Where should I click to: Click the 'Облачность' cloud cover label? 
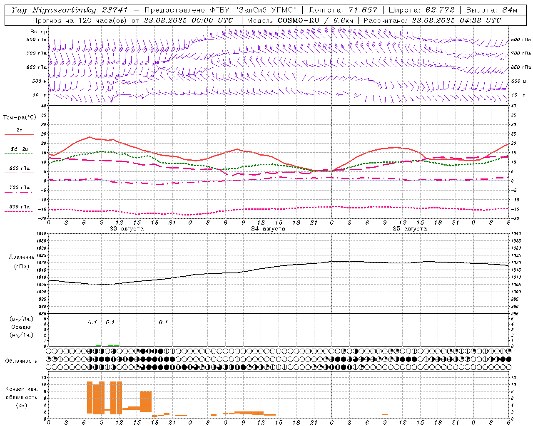coord(21,361)
